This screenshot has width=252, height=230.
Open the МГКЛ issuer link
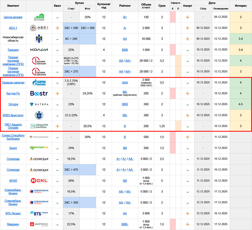pyautogui.click(x=13, y=181)
